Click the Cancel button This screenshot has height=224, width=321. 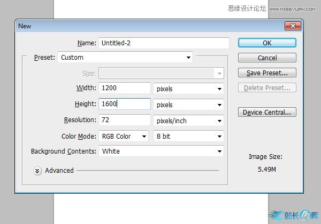pyautogui.click(x=267, y=58)
